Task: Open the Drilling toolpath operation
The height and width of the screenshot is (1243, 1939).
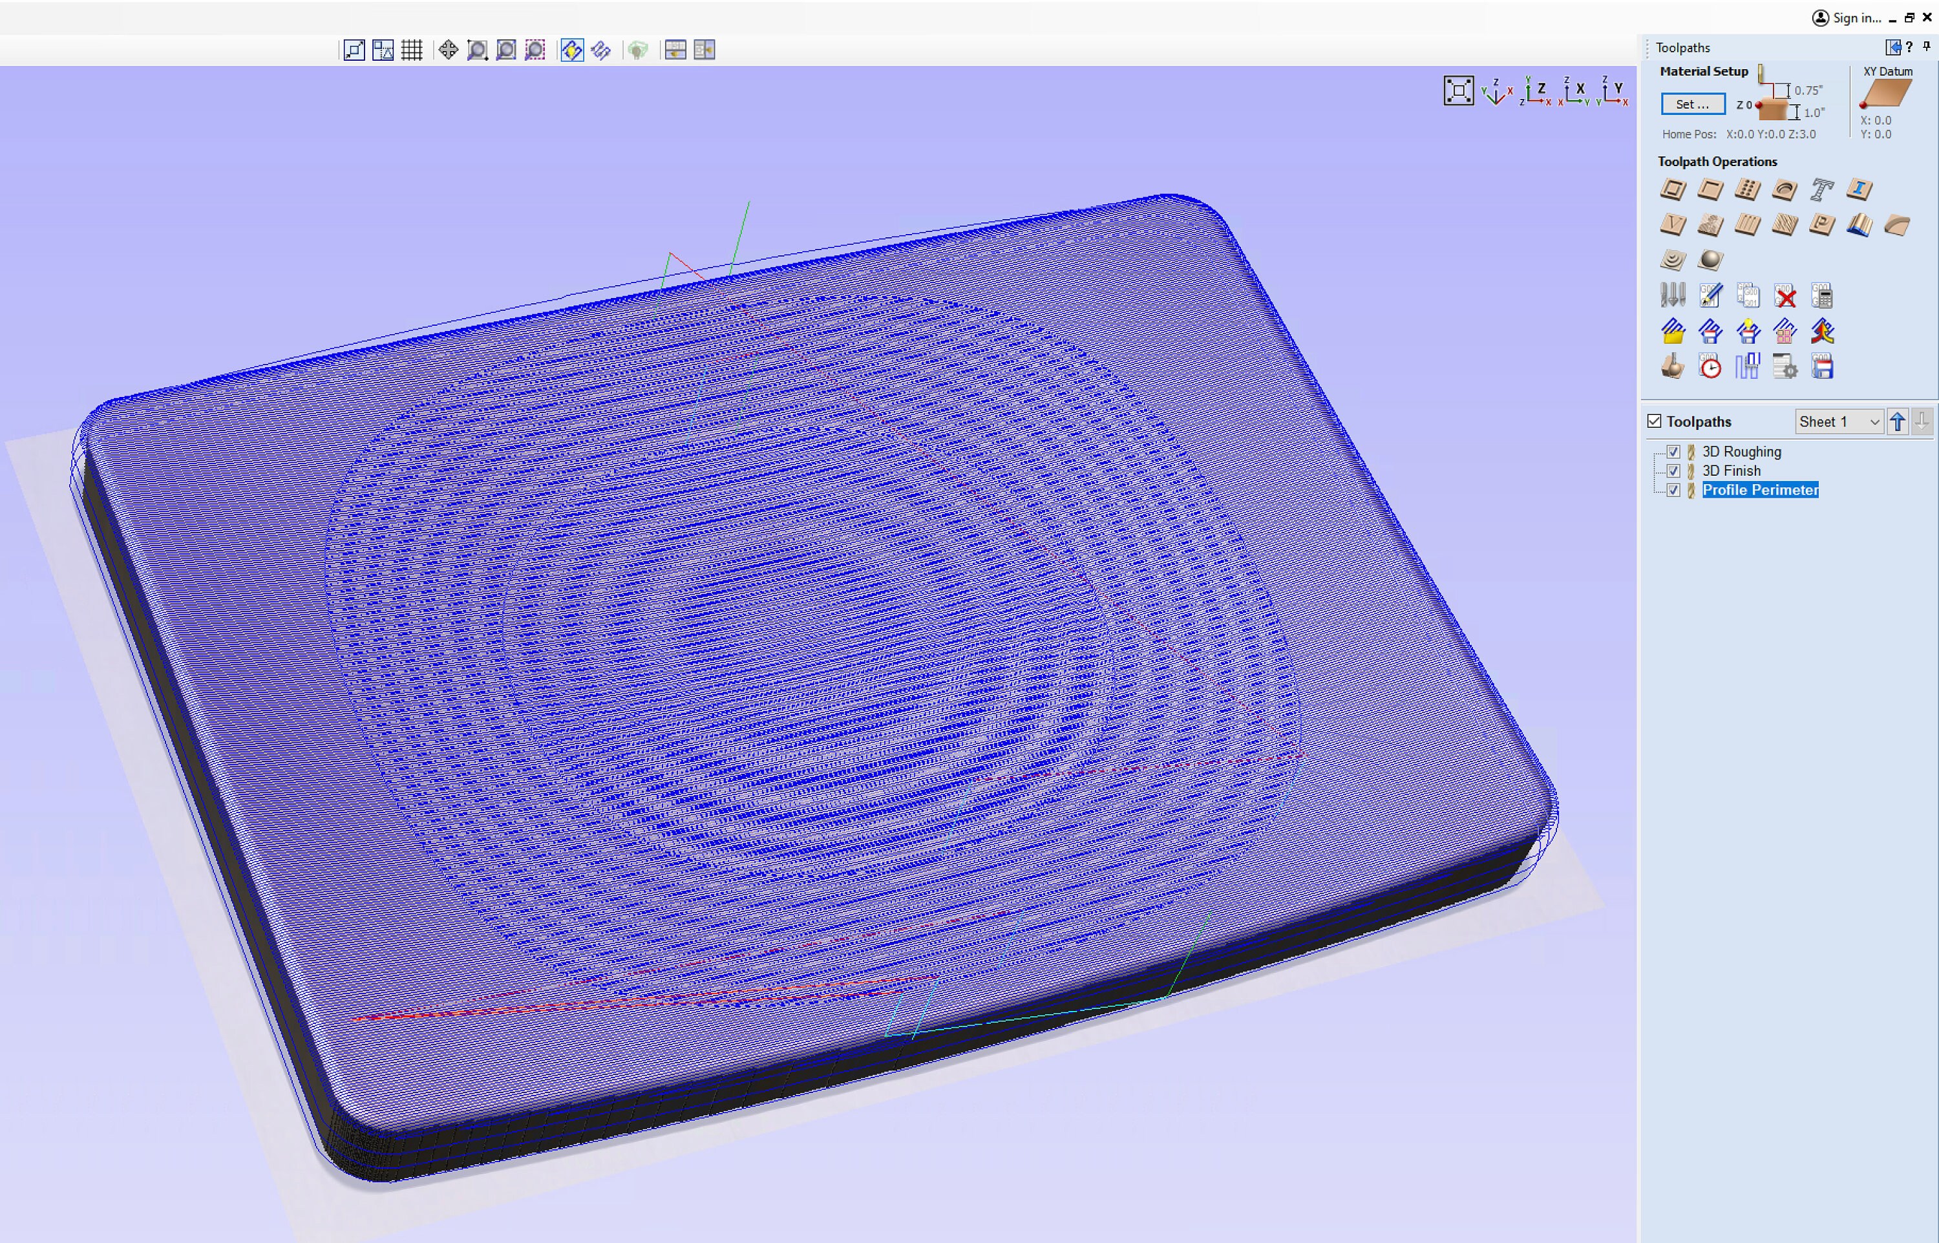Action: (1748, 189)
